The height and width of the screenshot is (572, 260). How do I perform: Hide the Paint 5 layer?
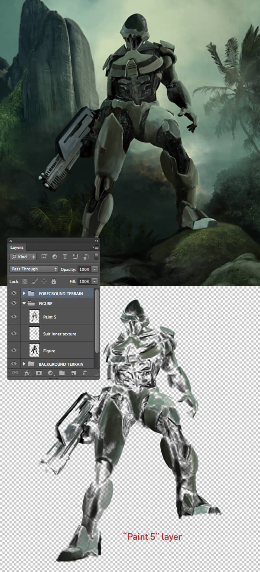coord(14,317)
